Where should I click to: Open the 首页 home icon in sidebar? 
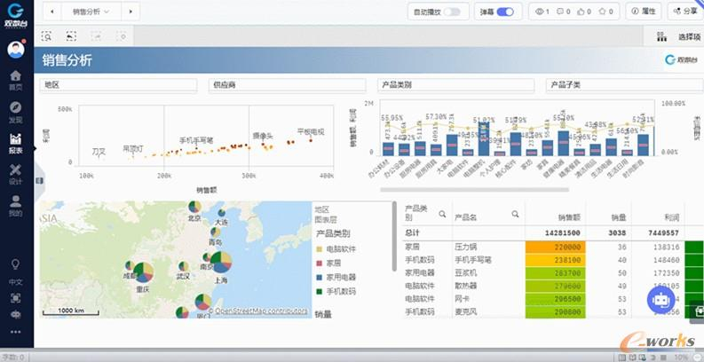pos(15,78)
